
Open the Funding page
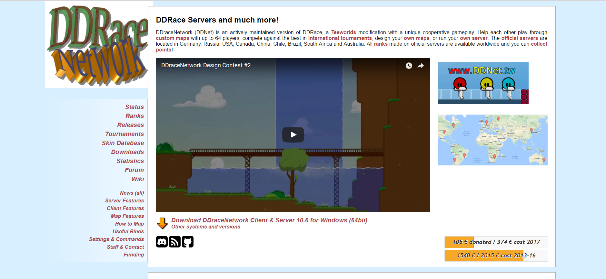pyautogui.click(x=134, y=255)
